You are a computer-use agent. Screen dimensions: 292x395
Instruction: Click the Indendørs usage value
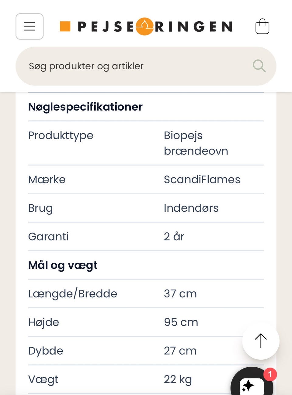(x=191, y=208)
